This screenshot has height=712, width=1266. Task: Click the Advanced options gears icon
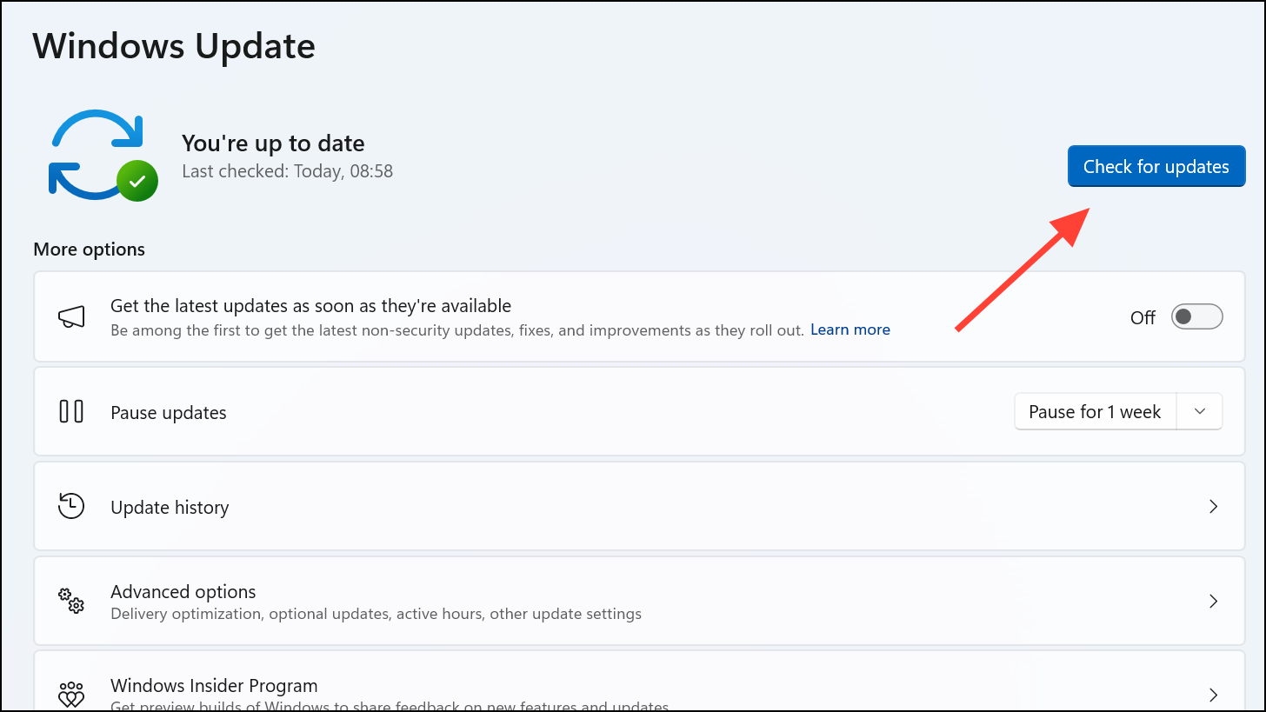[x=71, y=600]
